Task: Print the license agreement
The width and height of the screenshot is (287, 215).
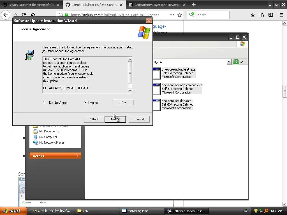Action: [123, 102]
